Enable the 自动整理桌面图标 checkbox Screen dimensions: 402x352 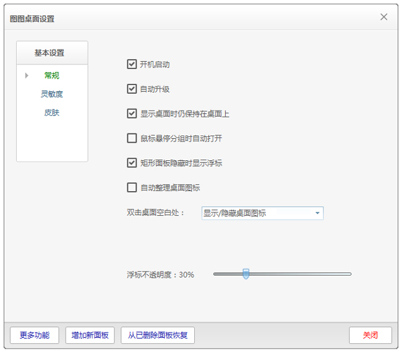[132, 187]
